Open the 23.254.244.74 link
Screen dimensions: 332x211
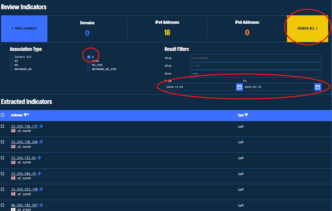[x=23, y=174]
